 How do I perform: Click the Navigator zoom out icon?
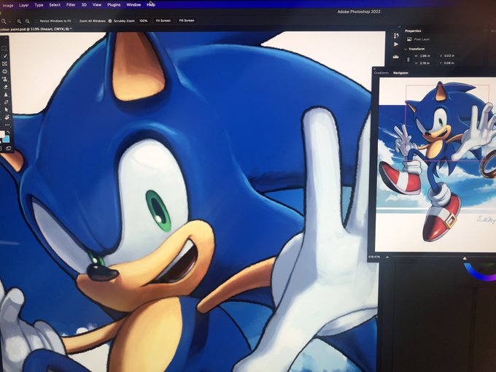click(x=387, y=257)
